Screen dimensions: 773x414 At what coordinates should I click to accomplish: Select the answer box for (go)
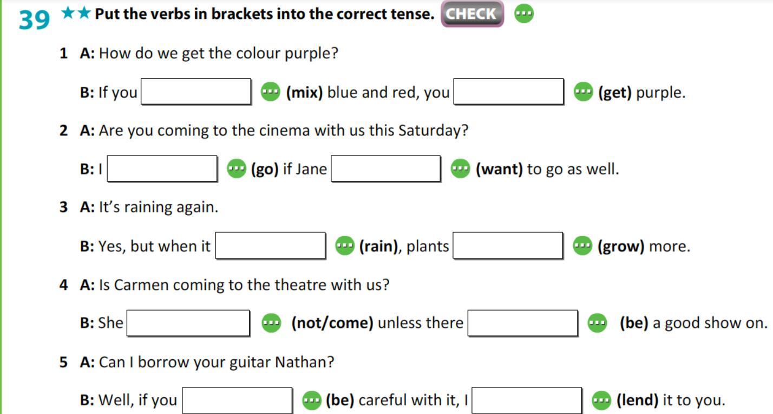tap(162, 169)
